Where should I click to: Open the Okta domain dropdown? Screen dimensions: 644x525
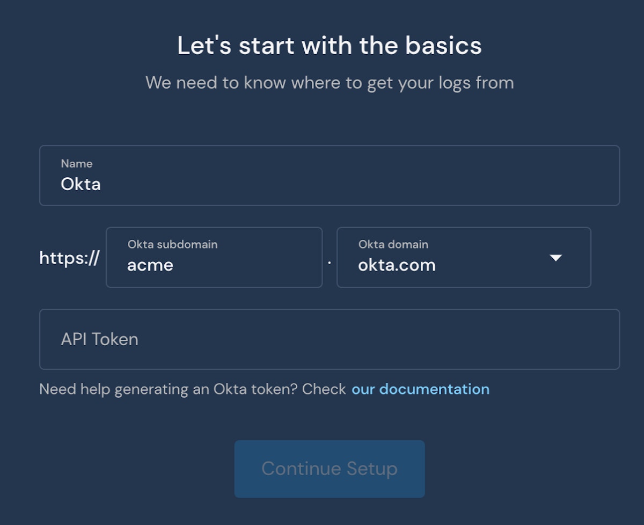463,258
